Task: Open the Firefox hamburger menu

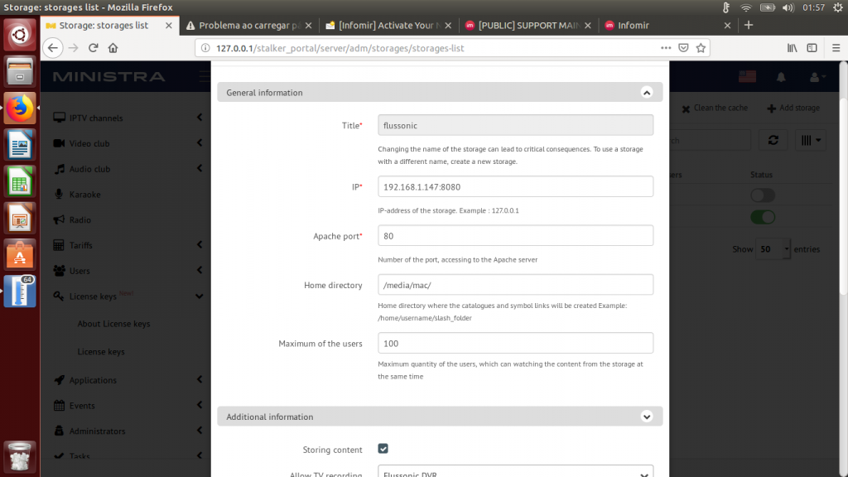Action: pyautogui.click(x=836, y=47)
